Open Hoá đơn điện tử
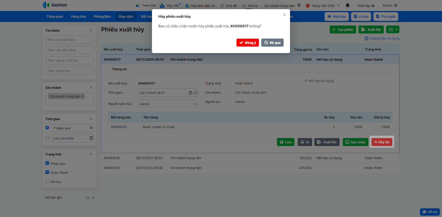The height and width of the screenshot is (217, 442). click(x=200, y=6)
